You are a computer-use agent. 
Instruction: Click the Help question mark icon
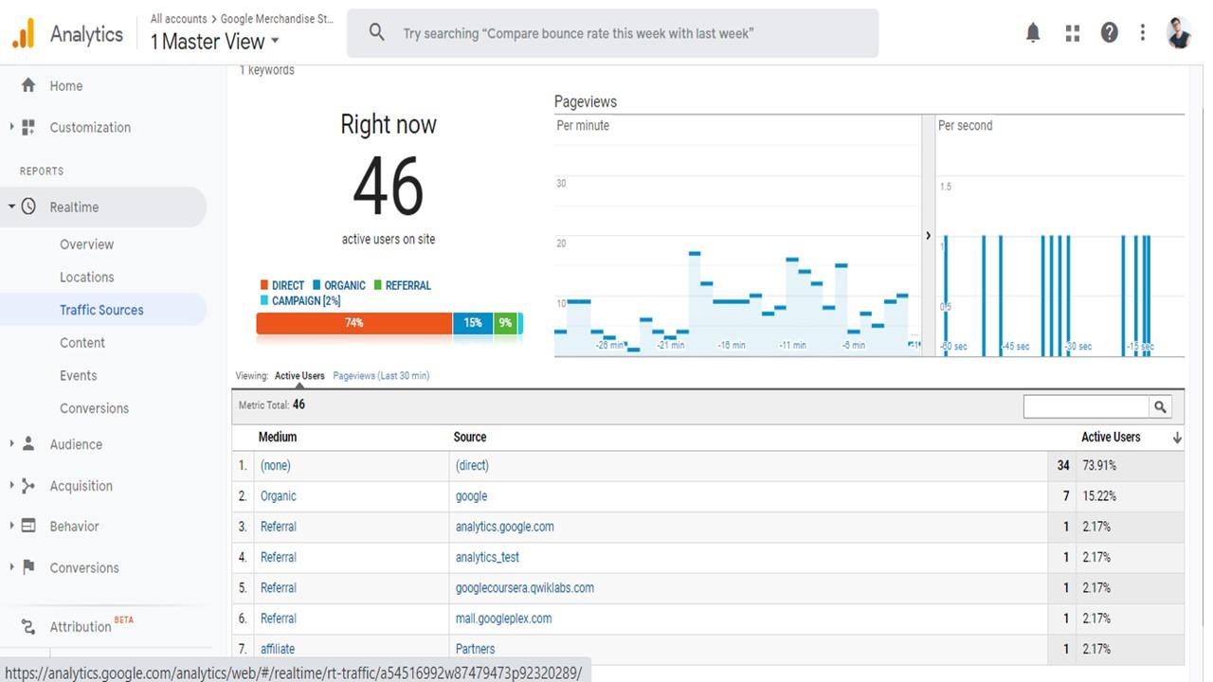pos(1109,31)
